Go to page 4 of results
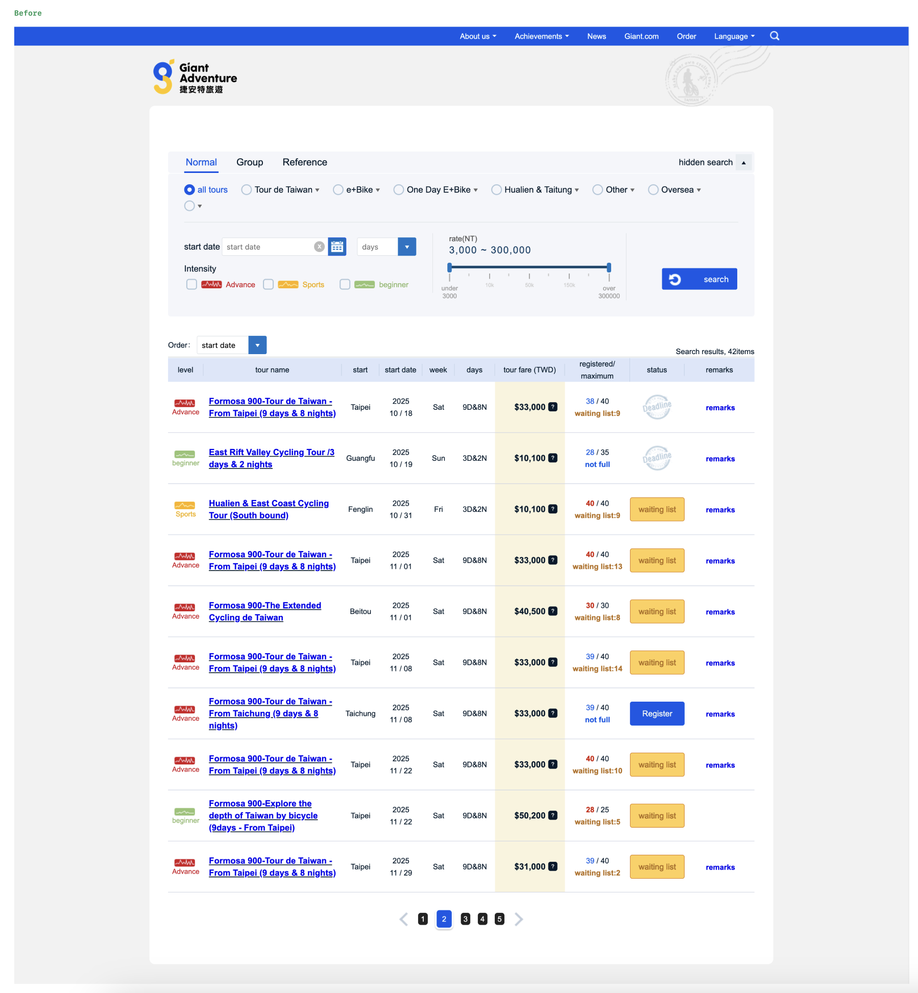 pos(482,919)
